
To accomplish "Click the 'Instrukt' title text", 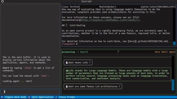I will point(87,1).
